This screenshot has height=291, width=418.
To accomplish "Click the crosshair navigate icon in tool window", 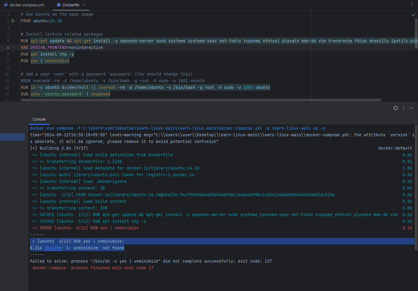I will click(395, 108).
